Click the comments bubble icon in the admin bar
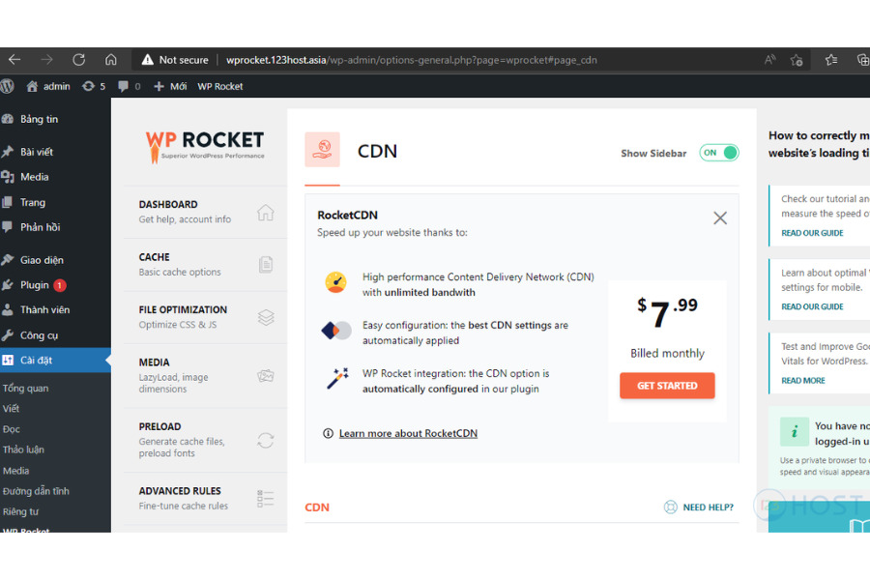The height and width of the screenshot is (580, 870). pos(125,86)
